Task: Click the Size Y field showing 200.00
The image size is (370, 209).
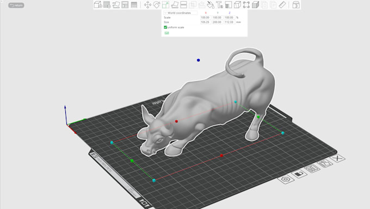Action: tap(217, 22)
